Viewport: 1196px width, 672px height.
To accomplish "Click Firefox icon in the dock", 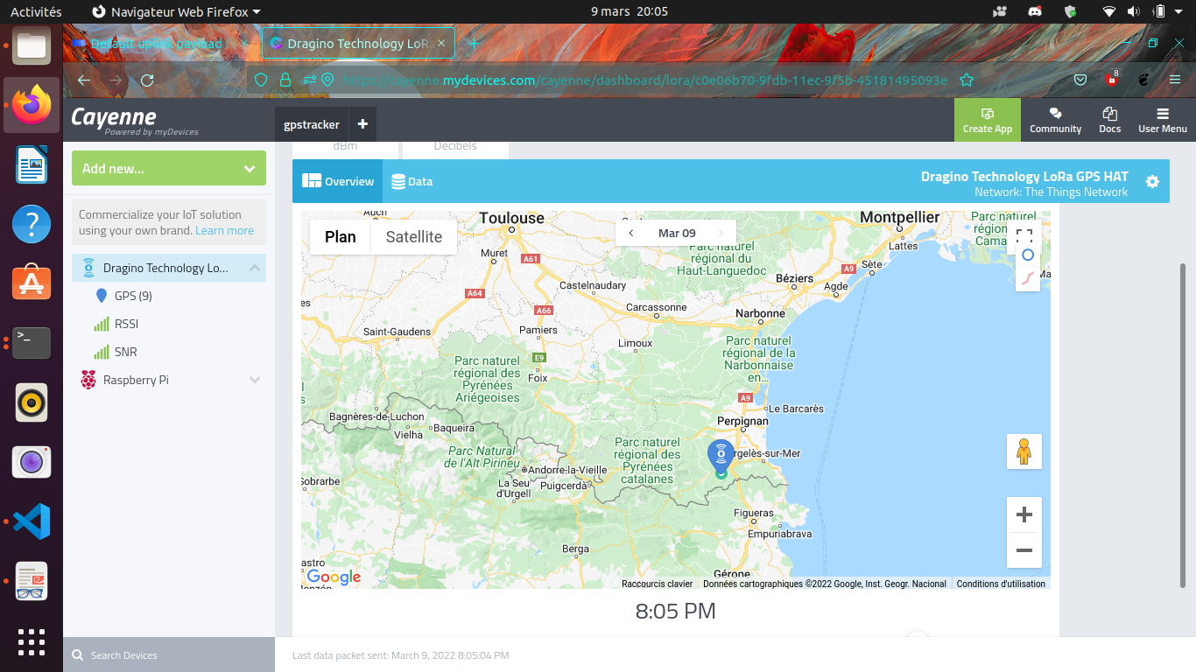I will pyautogui.click(x=32, y=105).
